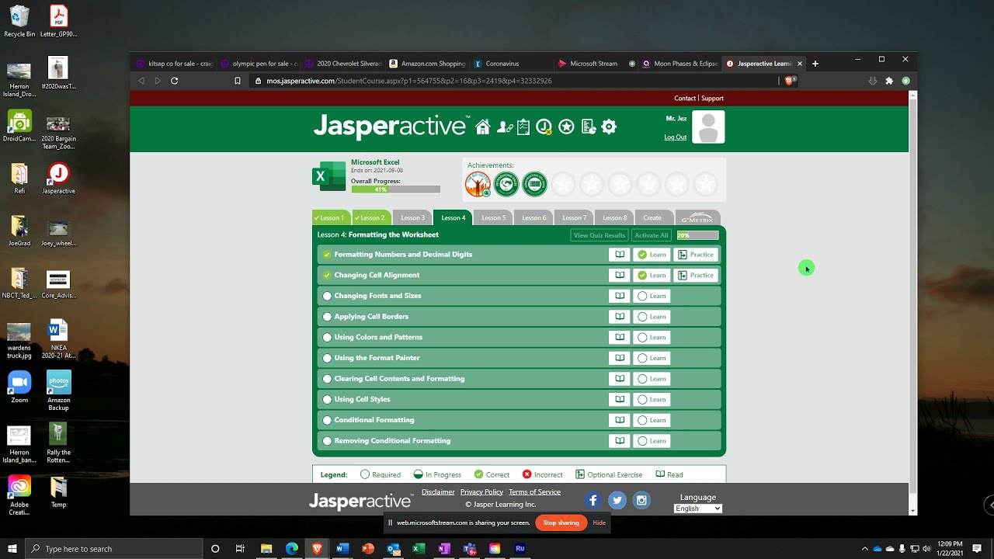Click the Windows taskbar search box

[x=114, y=549]
